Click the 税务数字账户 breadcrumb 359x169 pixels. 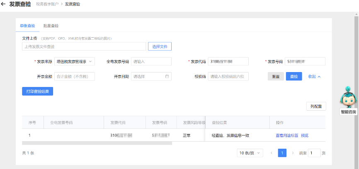pyautogui.click(x=47, y=4)
